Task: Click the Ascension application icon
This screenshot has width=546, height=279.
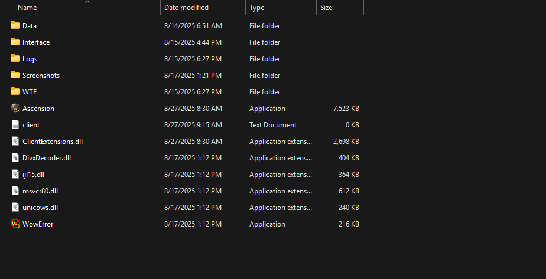Action: coord(15,109)
